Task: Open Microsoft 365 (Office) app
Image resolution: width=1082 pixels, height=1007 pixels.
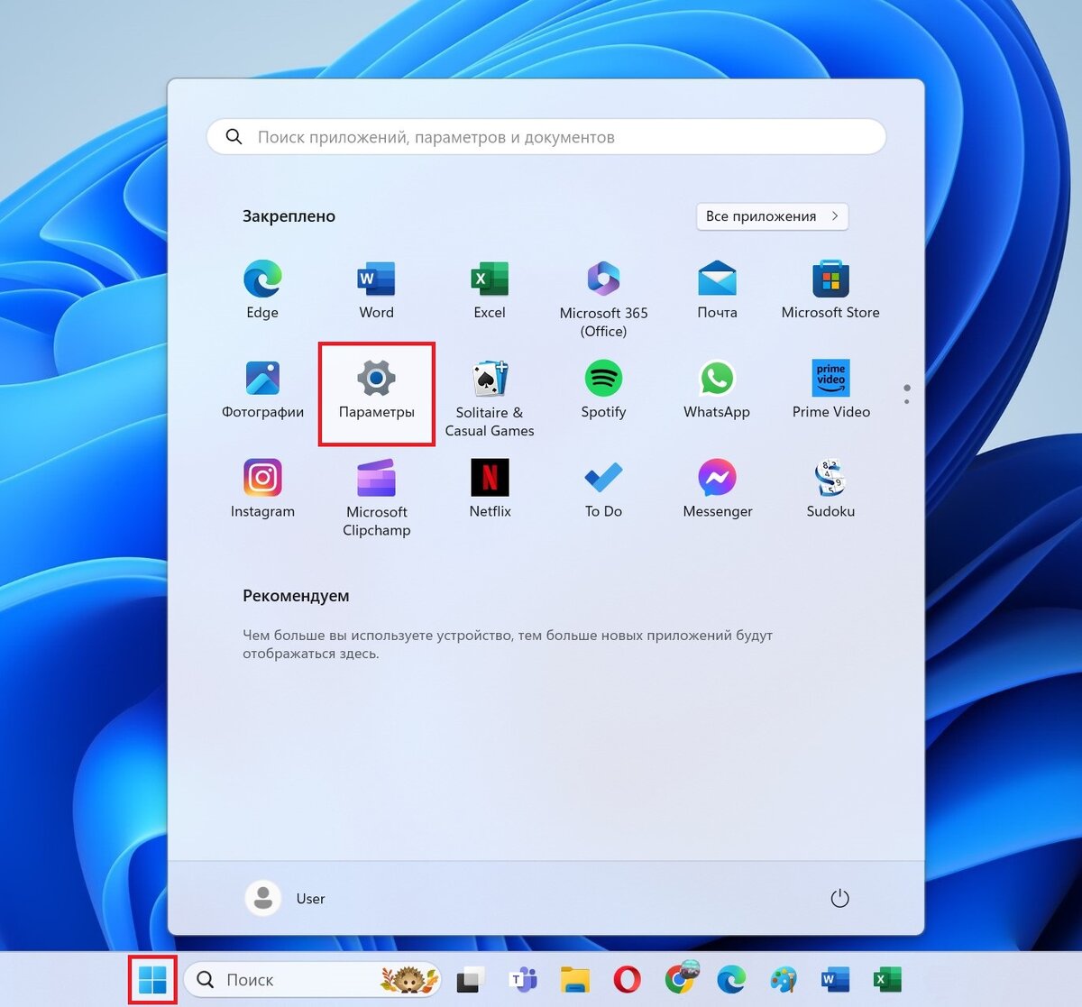Action: [x=603, y=298]
